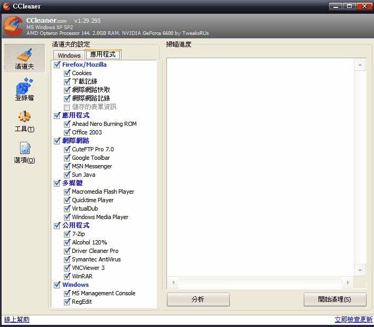Uncheck the VirtualDub checkbox

pos(67,209)
